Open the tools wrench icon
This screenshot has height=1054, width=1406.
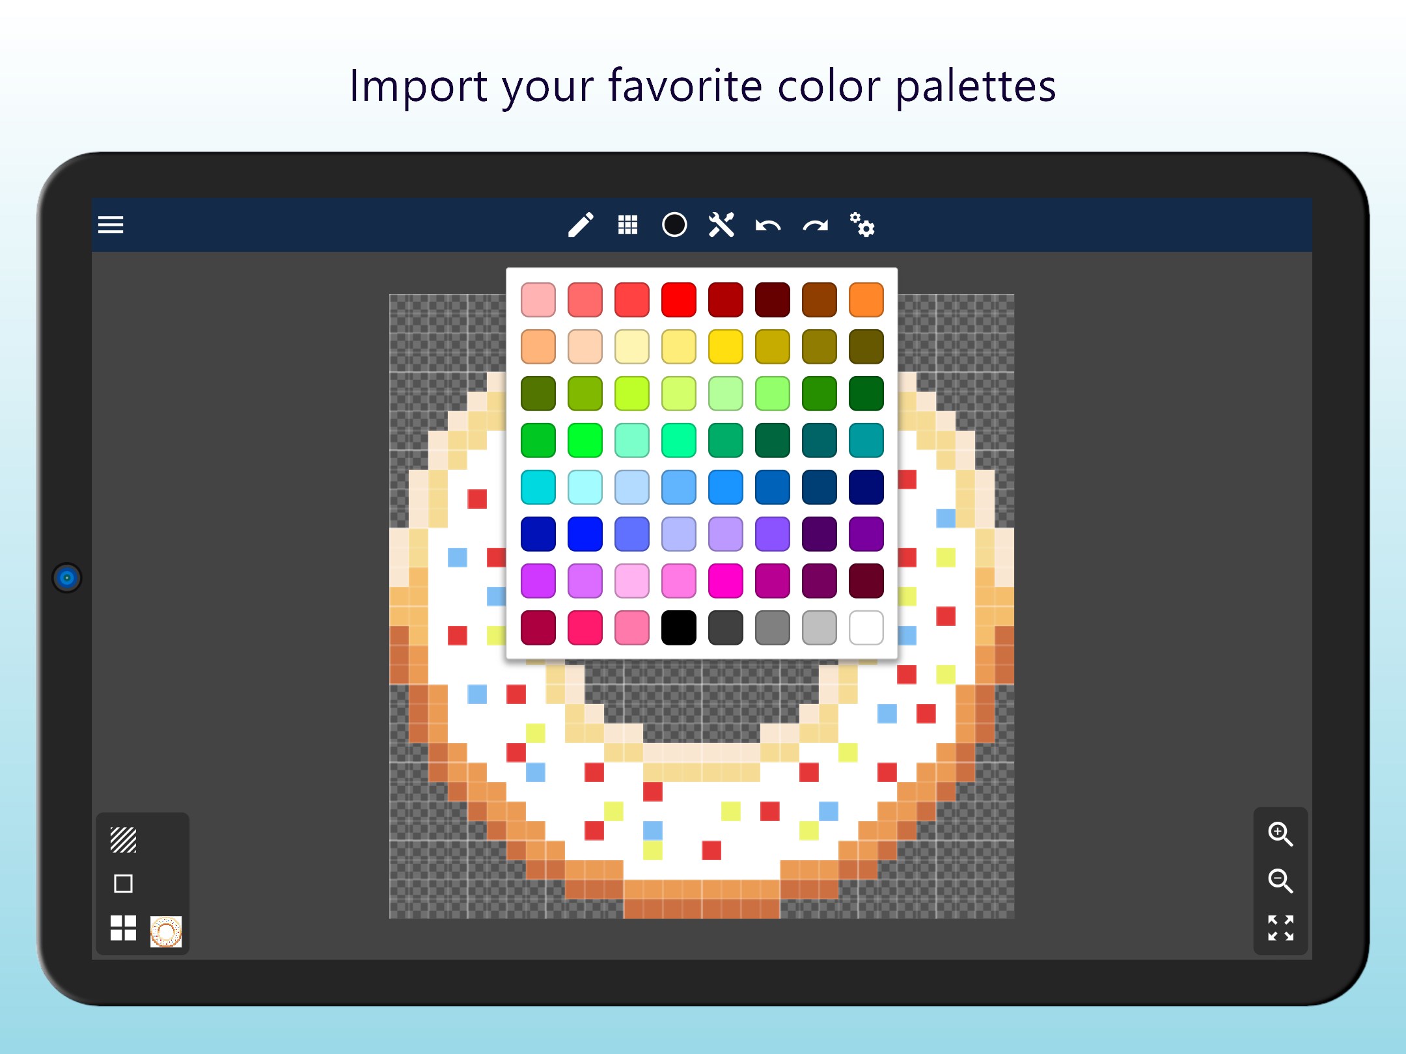tap(721, 225)
